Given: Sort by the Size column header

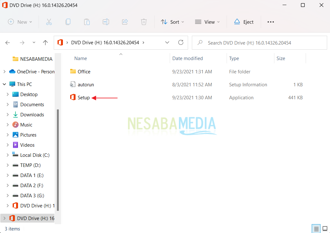Looking at the screenshot, I should (x=281, y=58).
